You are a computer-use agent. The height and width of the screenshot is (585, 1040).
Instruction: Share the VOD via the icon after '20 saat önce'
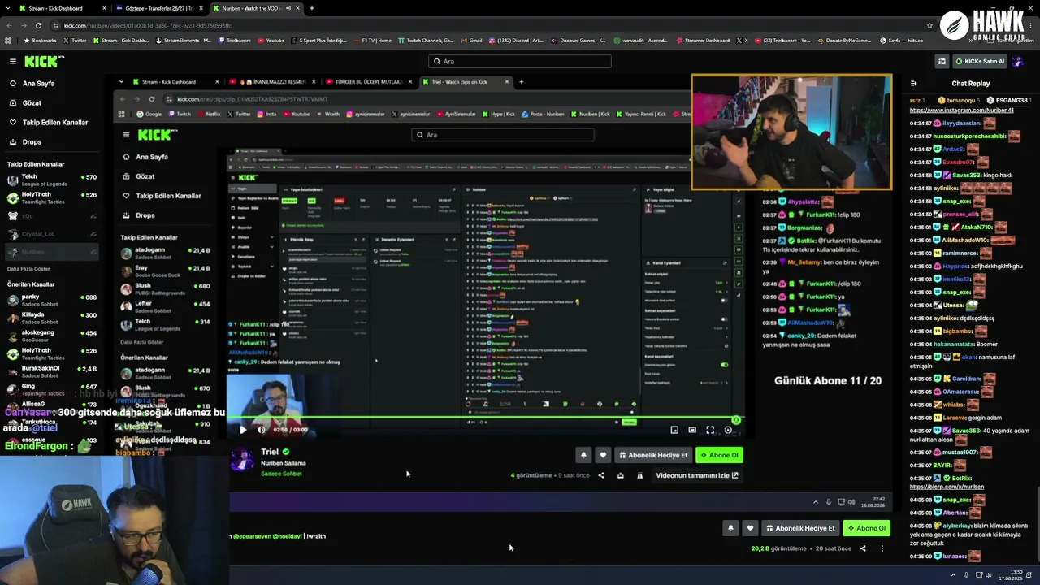(x=863, y=548)
